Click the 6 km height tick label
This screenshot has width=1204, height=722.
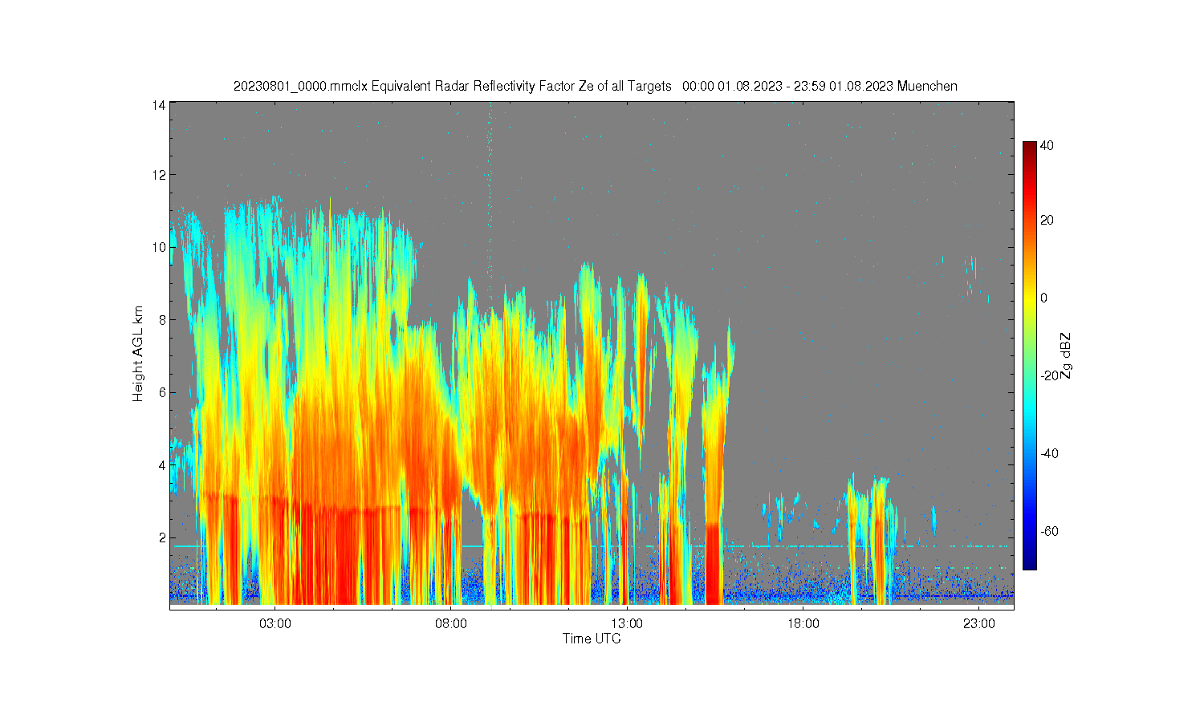[162, 392]
